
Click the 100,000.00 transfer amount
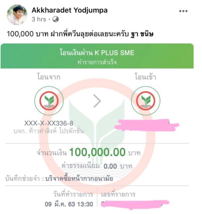97,152
